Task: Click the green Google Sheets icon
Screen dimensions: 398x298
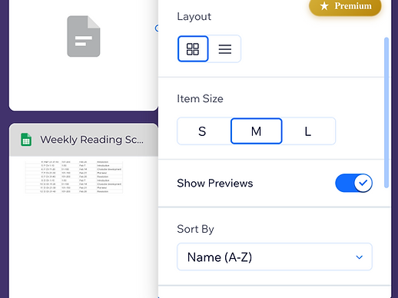Action: click(x=26, y=140)
